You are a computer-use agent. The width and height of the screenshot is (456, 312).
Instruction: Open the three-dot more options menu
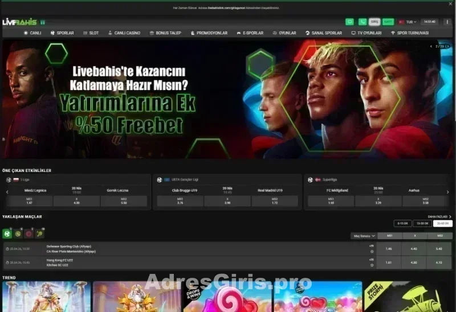click(447, 22)
